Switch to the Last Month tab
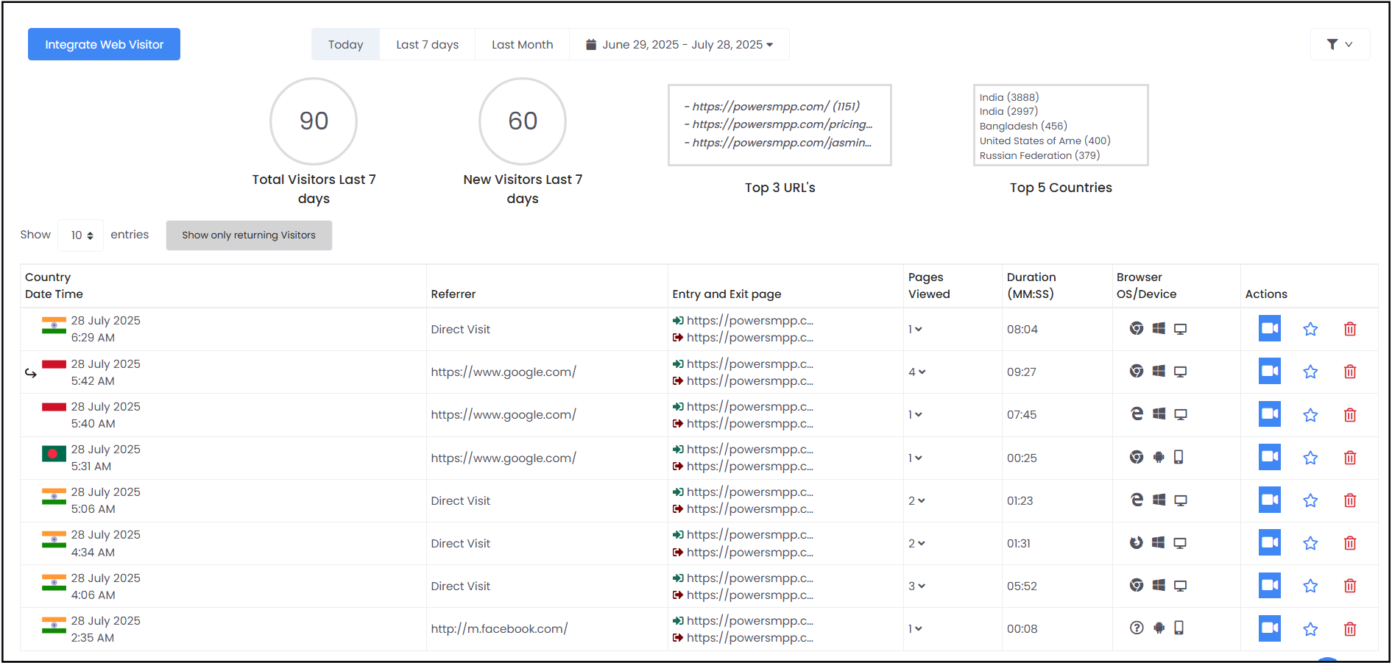 pyautogui.click(x=522, y=44)
